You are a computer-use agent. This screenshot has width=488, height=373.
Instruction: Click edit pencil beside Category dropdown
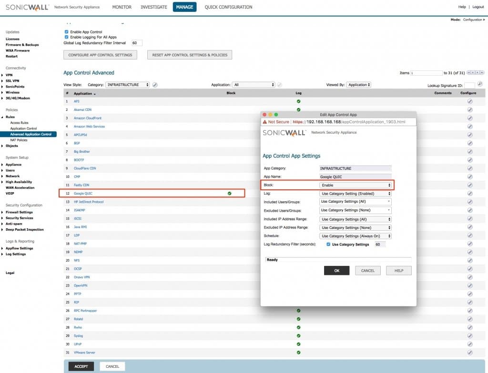click(155, 85)
